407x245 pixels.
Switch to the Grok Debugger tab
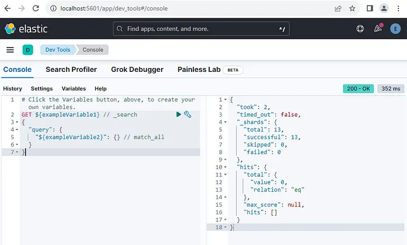click(x=137, y=70)
